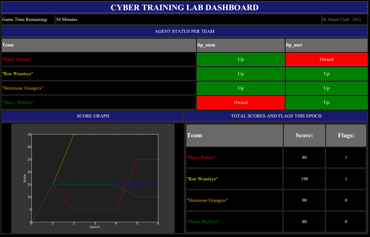The width and height of the screenshot is (370, 237).
Task: Click the Up status for Ron Weasleys ftp_anon
Action: (240, 74)
